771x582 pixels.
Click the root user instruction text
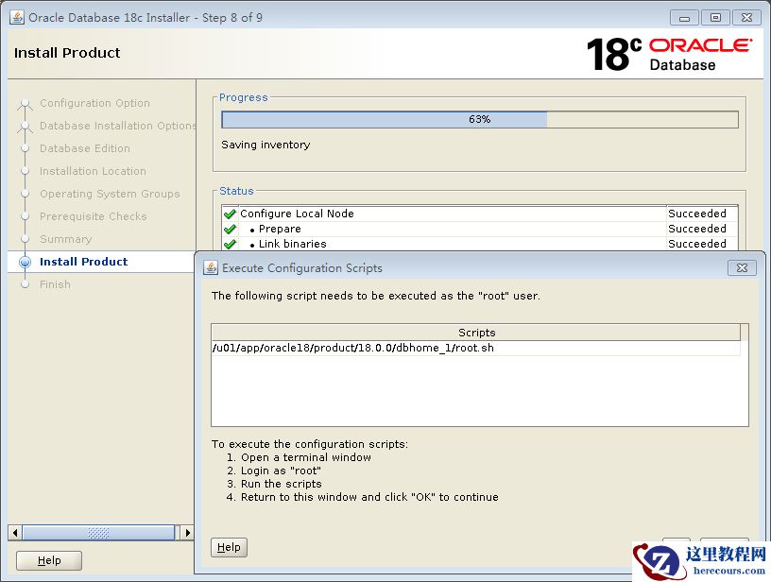376,296
